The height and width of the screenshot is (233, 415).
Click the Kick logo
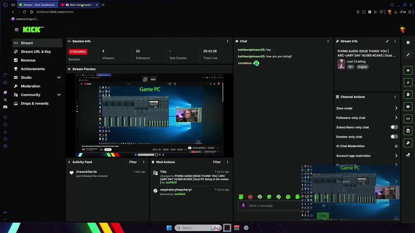click(33, 29)
